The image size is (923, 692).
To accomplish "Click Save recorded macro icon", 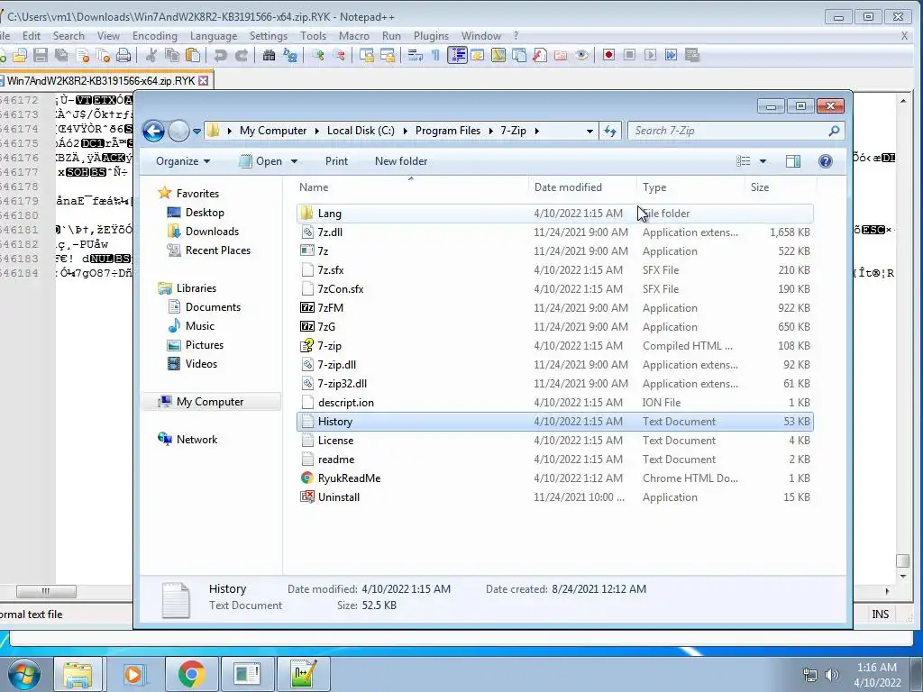I will coord(692,55).
